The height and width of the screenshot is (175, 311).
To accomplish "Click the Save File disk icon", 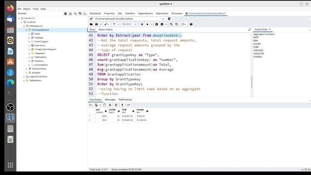I will pyautogui.click(x=97, y=24).
